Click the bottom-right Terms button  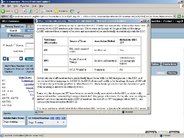(x=174, y=132)
